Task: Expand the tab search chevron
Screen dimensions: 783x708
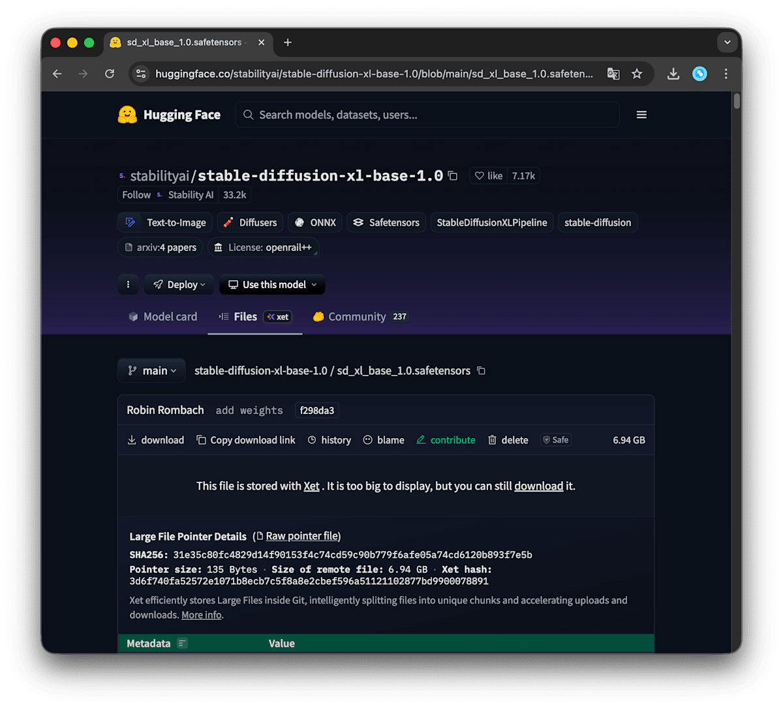Action: (727, 42)
